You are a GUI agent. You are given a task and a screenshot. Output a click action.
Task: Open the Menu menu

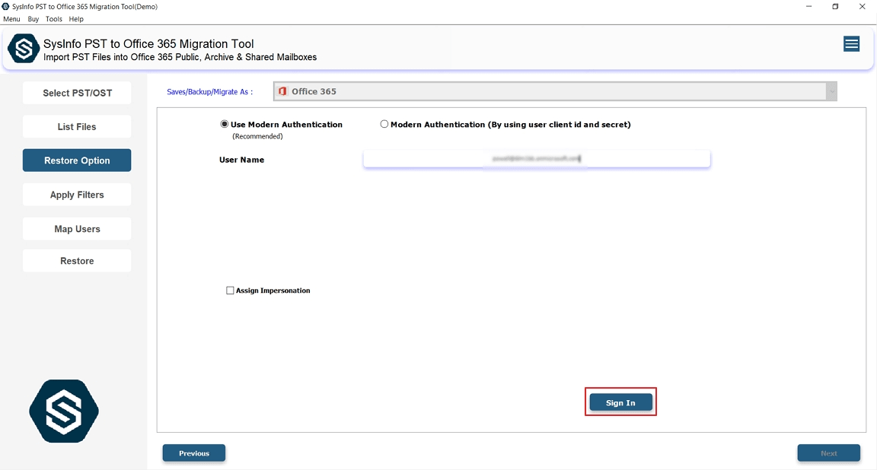point(11,19)
